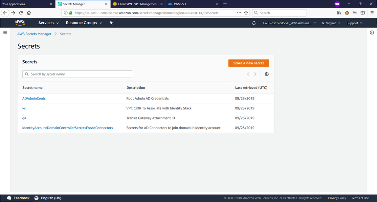The height and width of the screenshot is (202, 377).
Task: Open the browser library icon
Action: pos(339,13)
